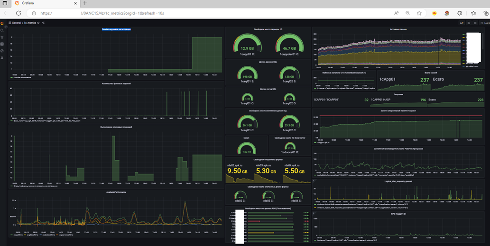Click the Grafana logo home icon
Viewport: 490px width, 246px height.
(2, 23)
